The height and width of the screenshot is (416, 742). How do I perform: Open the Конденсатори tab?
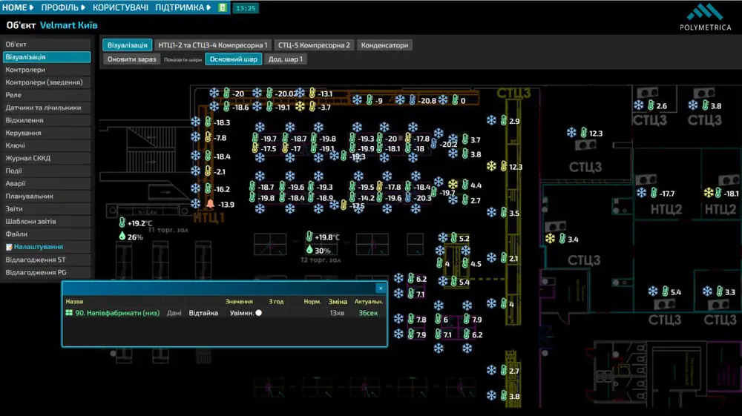click(384, 45)
